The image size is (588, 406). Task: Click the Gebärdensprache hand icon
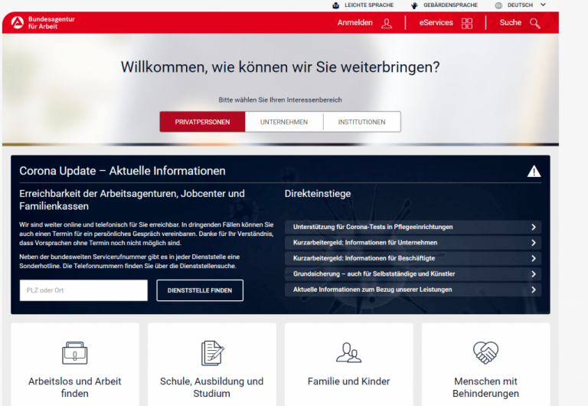414,5
